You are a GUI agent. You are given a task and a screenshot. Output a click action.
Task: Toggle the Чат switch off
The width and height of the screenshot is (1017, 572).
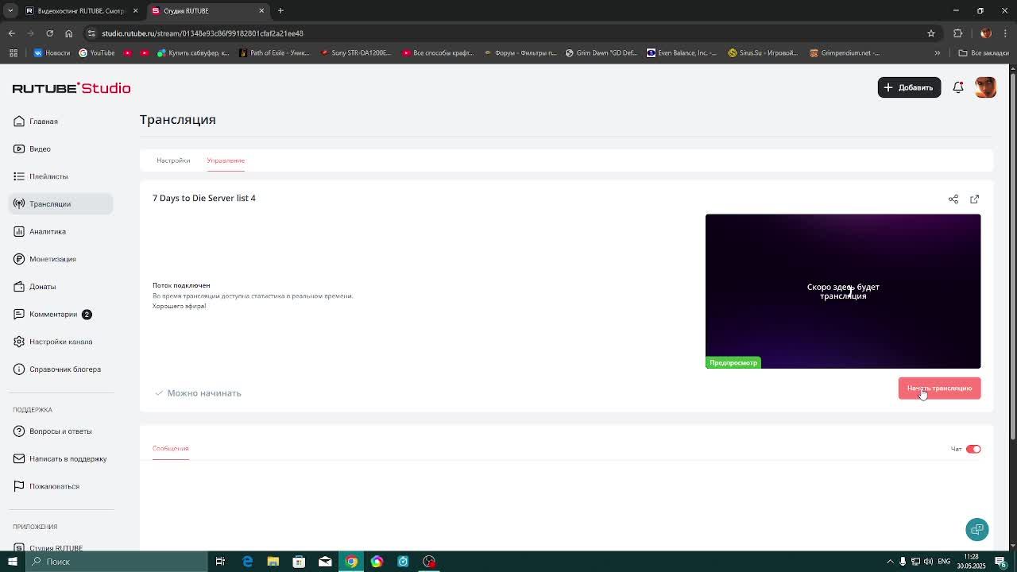pos(973,450)
